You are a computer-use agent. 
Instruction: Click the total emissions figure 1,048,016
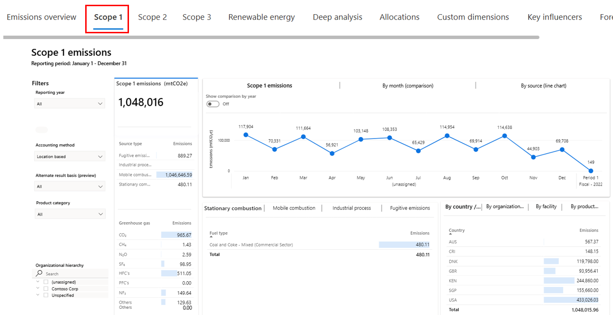pyautogui.click(x=141, y=102)
